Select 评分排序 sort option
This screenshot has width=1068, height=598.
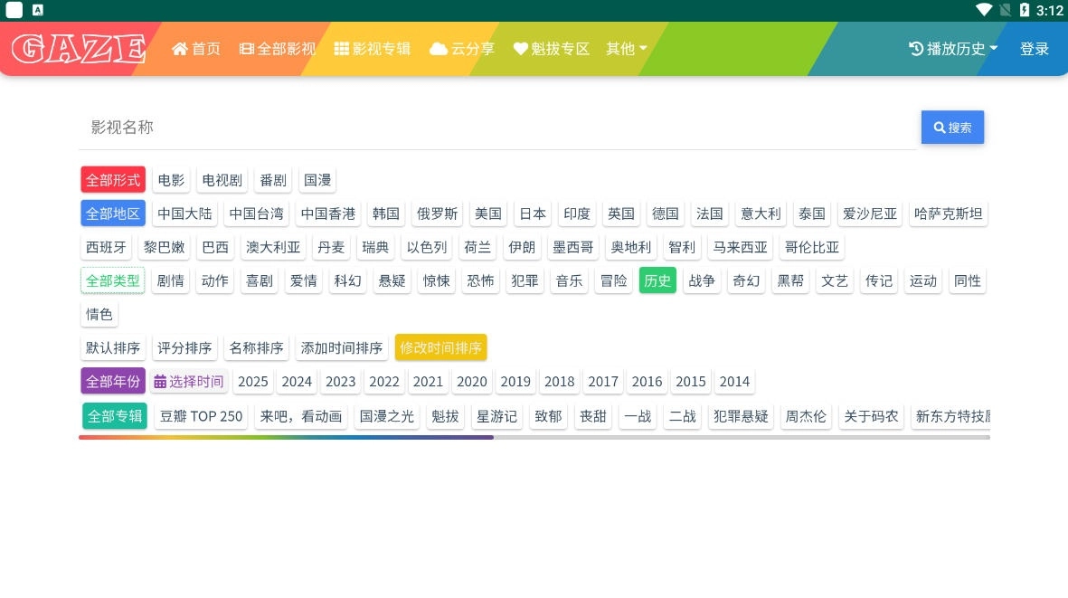coord(184,348)
